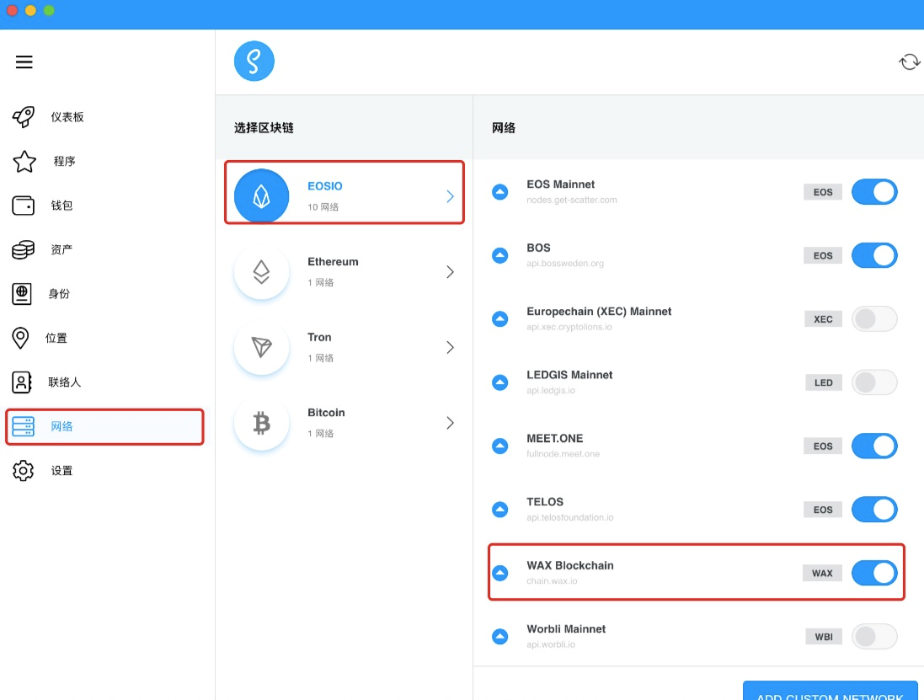Open the hamburger menu icon
The height and width of the screenshot is (700, 924).
pyautogui.click(x=24, y=61)
